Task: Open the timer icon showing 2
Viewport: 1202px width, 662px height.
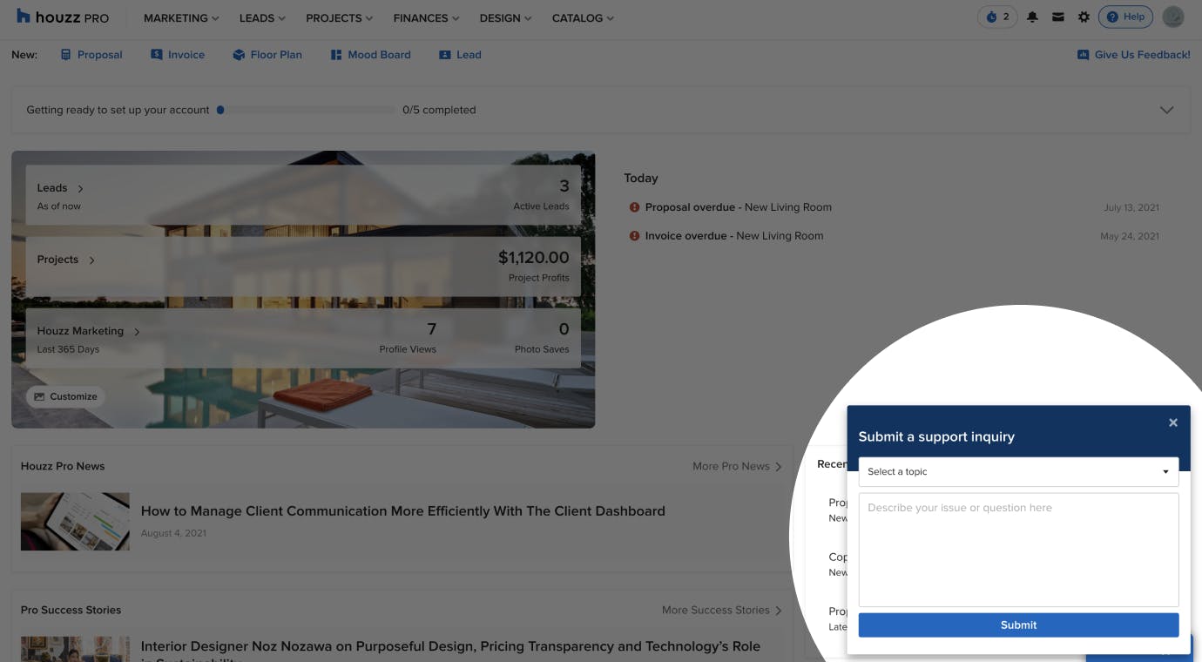Action: 997,17
